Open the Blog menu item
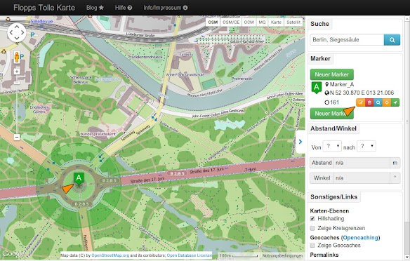 [x=95, y=8]
